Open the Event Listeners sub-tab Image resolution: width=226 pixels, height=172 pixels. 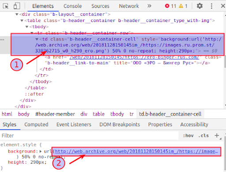click(x=74, y=124)
